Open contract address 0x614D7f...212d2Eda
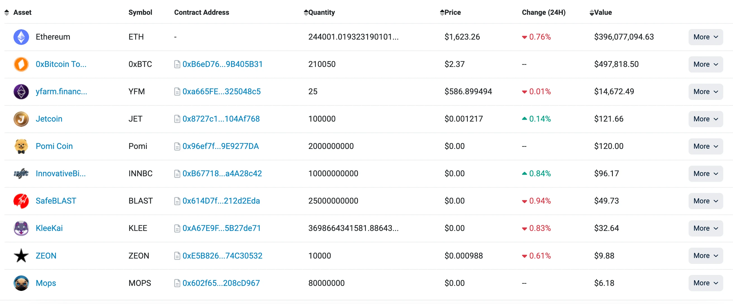The image size is (733, 304). pos(221,201)
